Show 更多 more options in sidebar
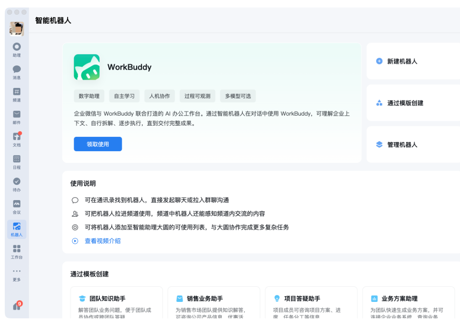Viewport: 460px width, 327px height. (17, 275)
